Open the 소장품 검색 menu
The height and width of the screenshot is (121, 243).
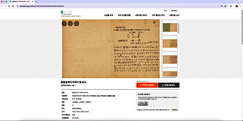coord(108,15)
